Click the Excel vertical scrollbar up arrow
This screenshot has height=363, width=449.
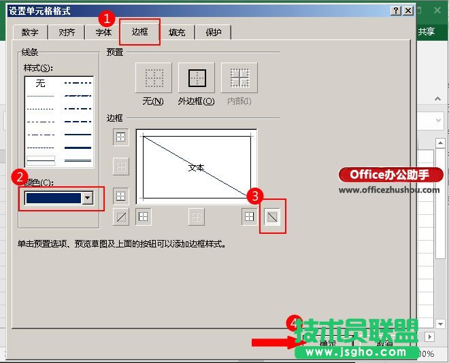[x=440, y=143]
